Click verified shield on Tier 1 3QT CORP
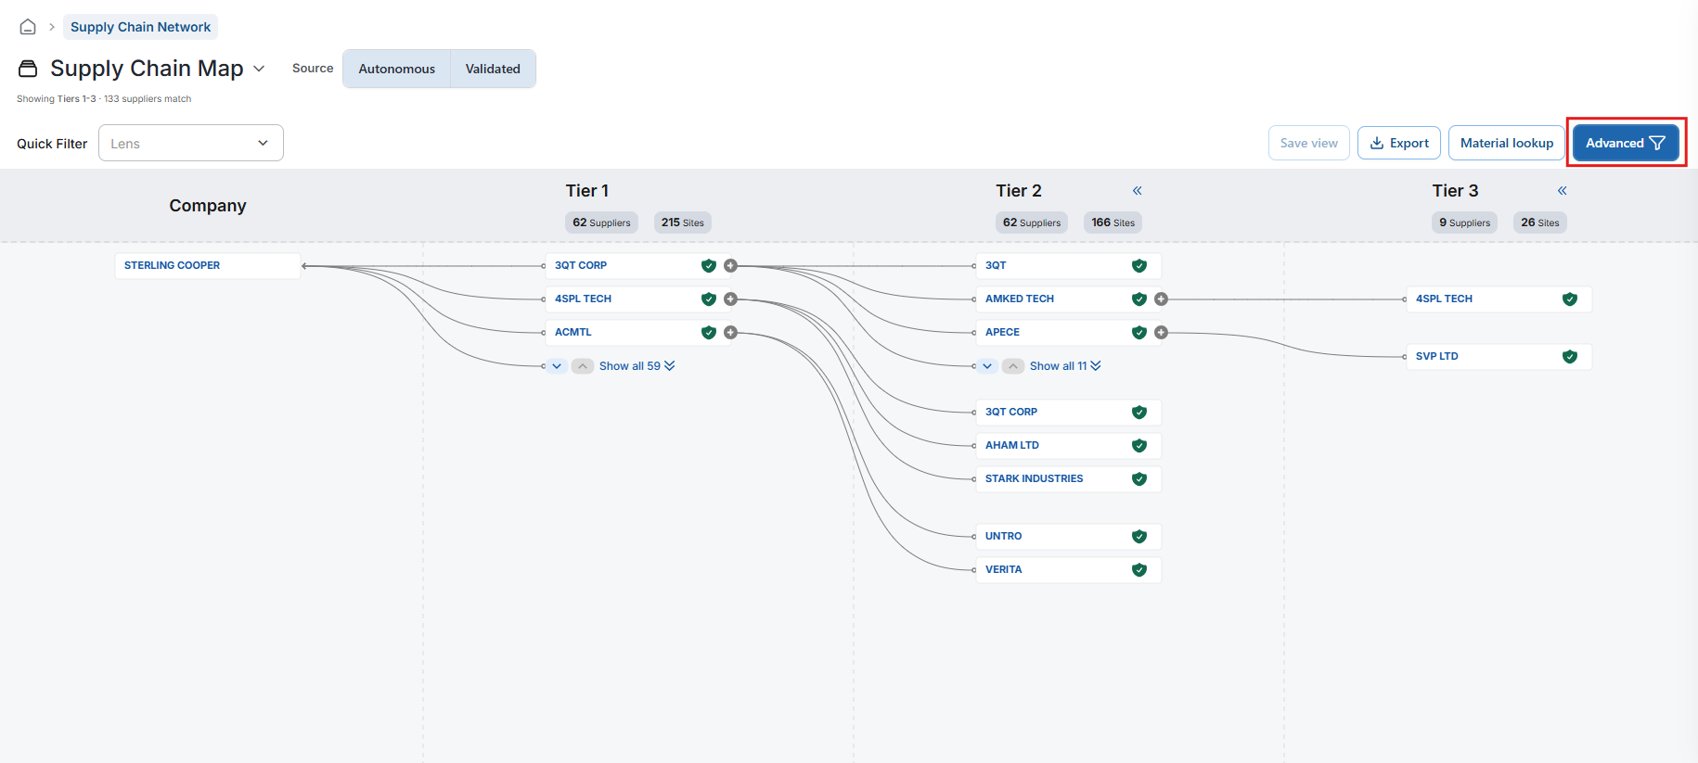 (x=709, y=266)
